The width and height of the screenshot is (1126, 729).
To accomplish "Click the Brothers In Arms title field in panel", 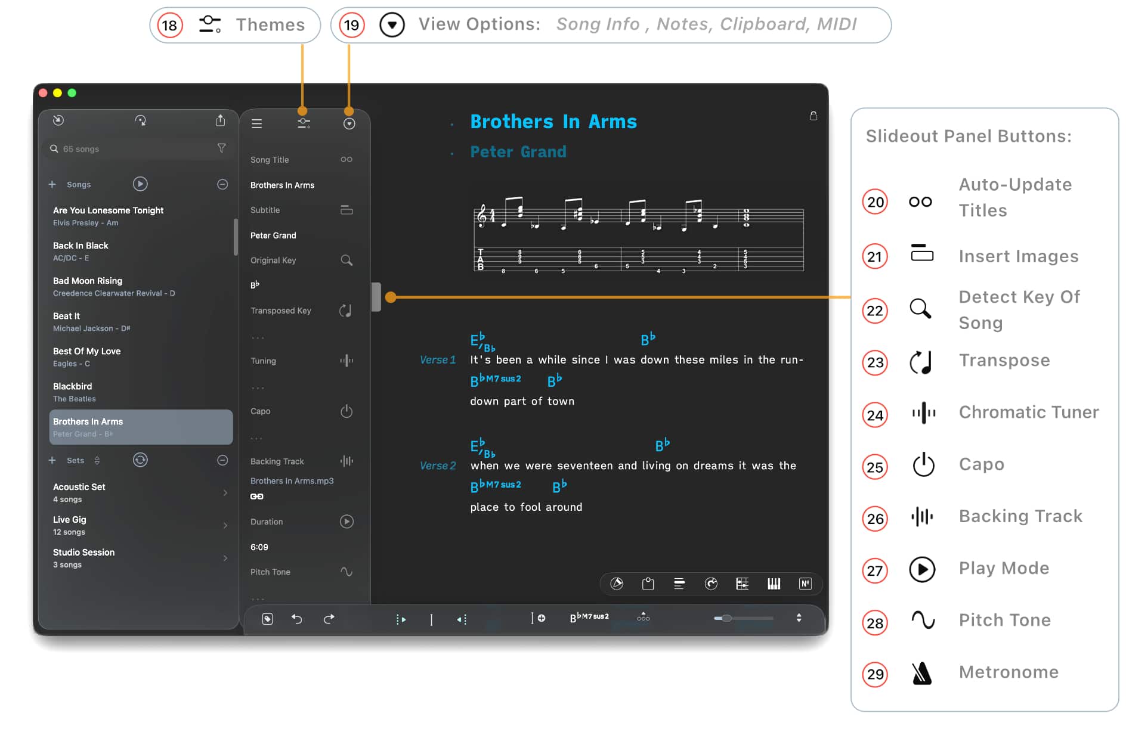I will 282,185.
